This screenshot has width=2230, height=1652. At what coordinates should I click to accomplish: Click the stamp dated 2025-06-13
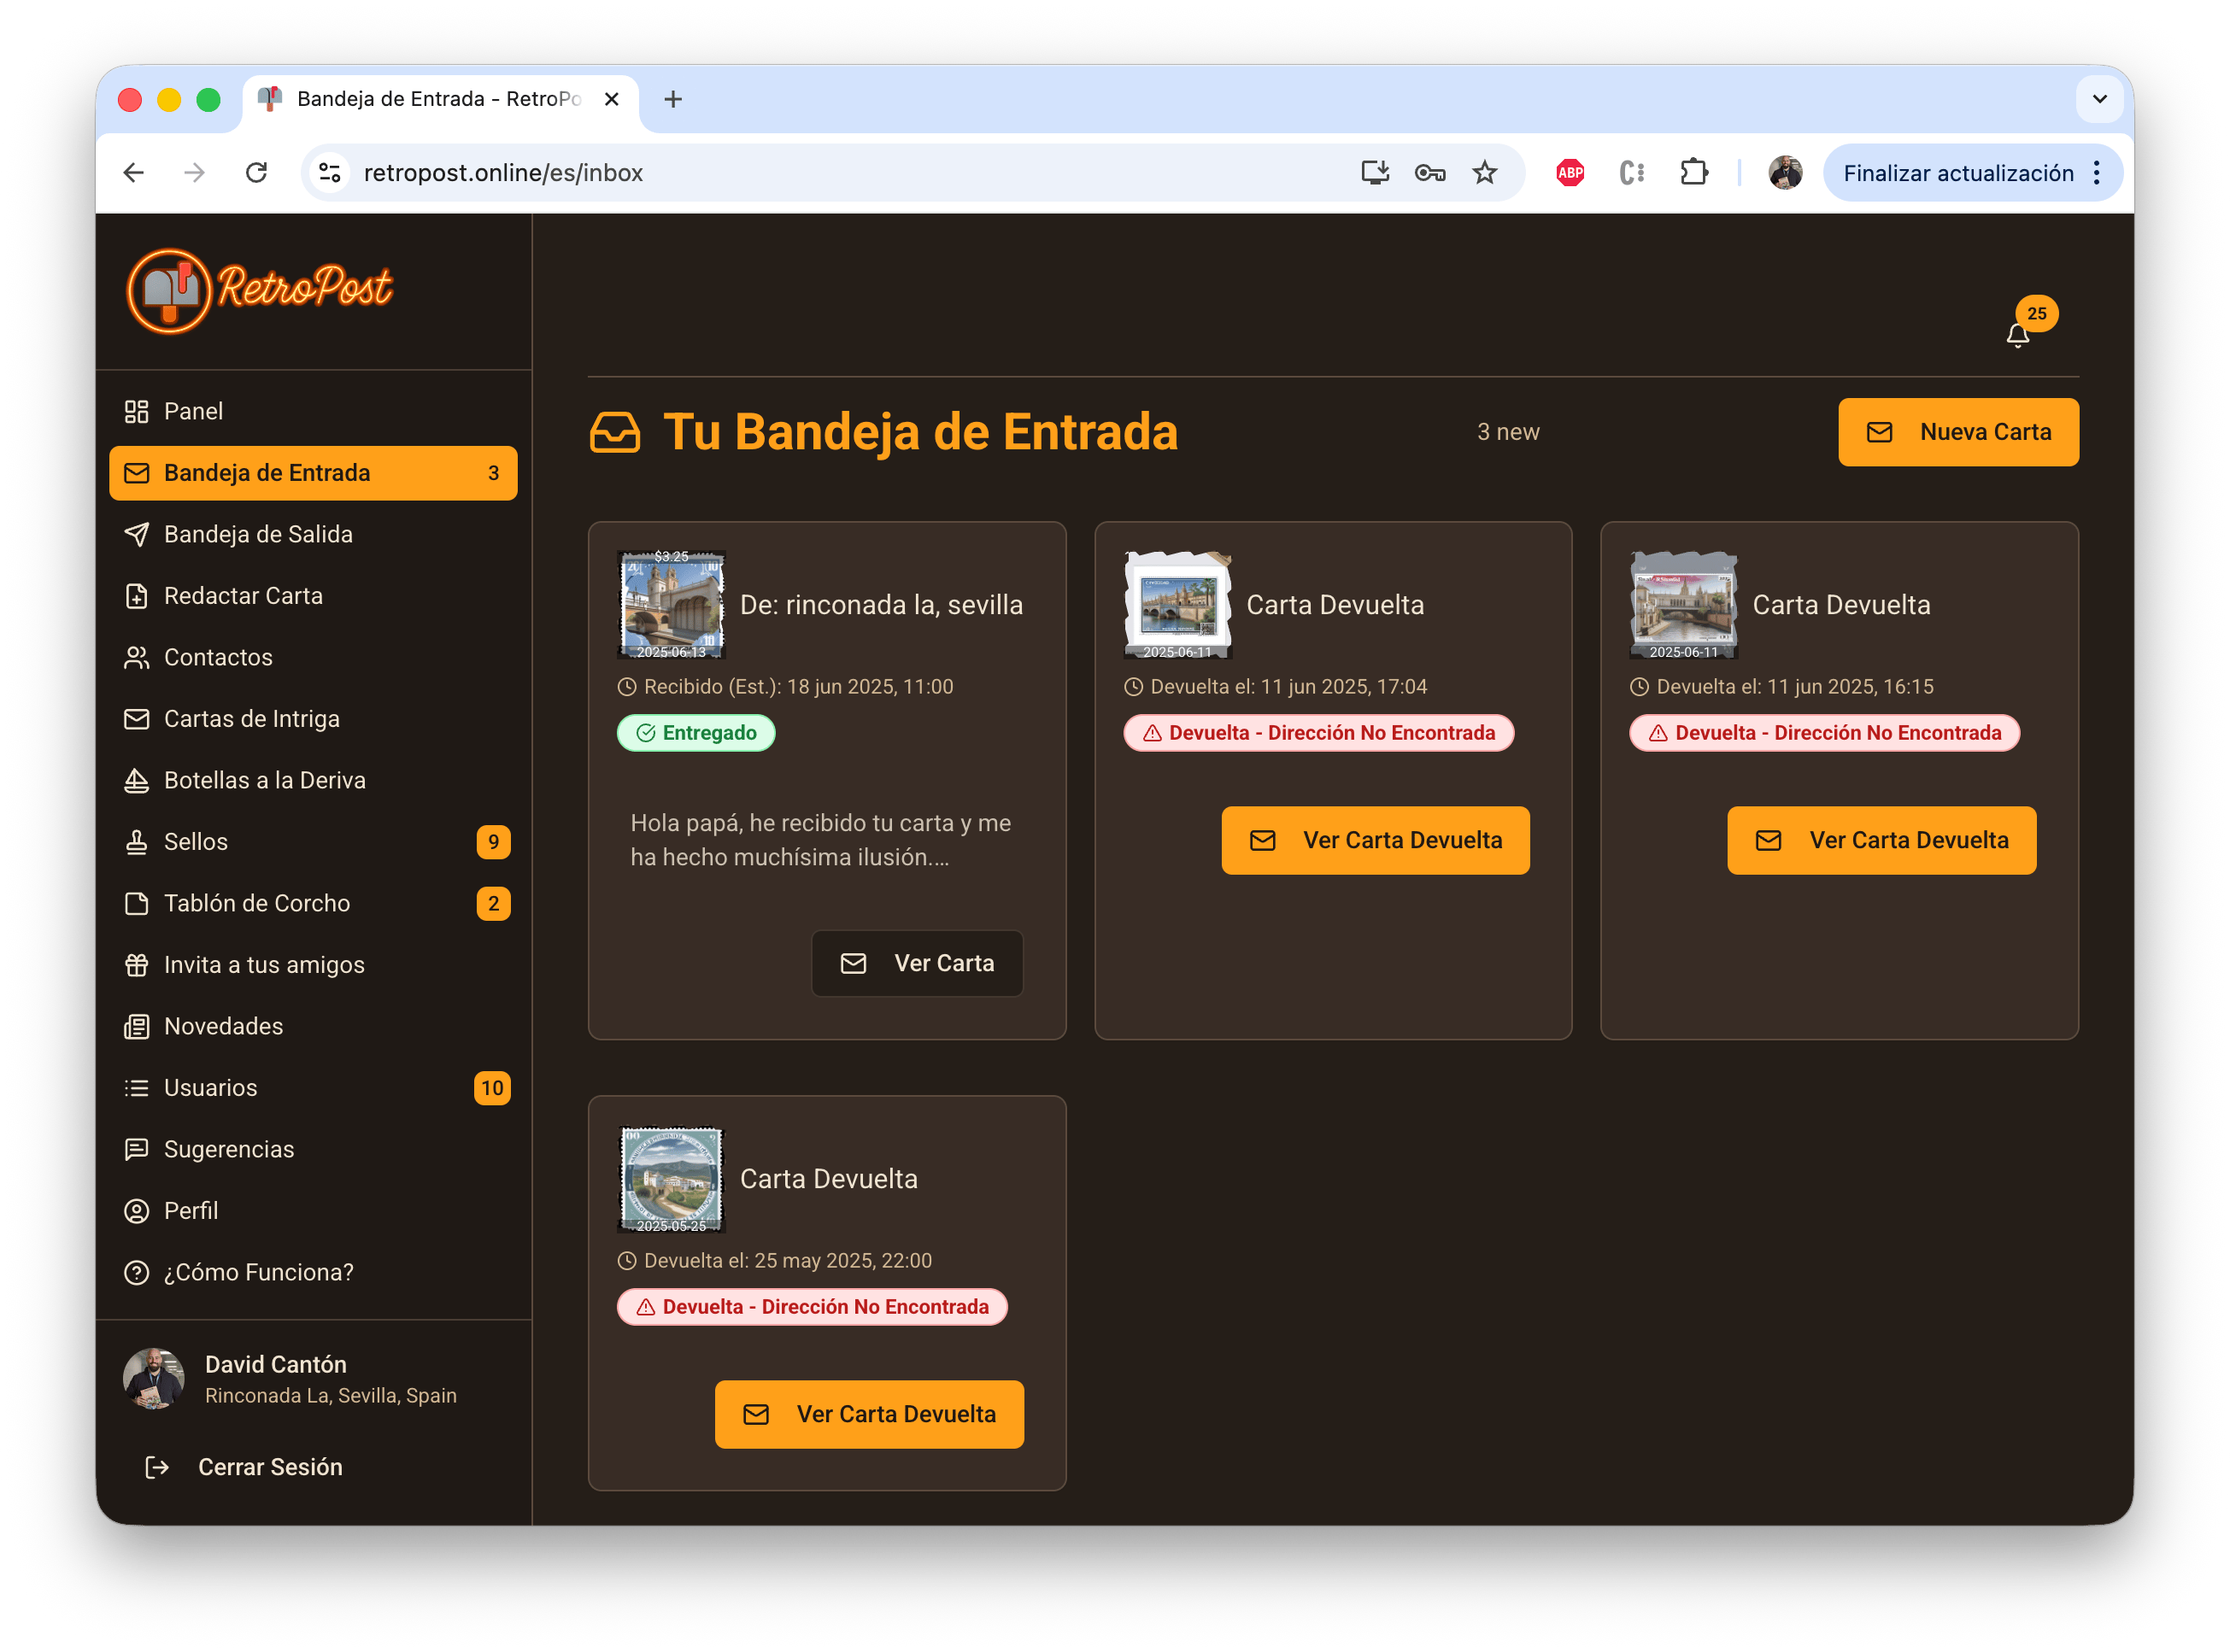click(x=671, y=605)
